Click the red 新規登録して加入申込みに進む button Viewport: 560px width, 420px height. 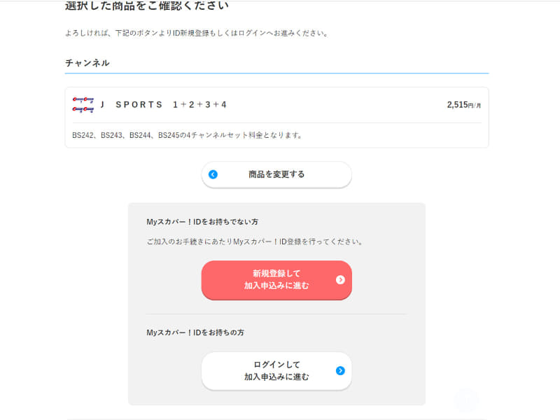coord(276,280)
